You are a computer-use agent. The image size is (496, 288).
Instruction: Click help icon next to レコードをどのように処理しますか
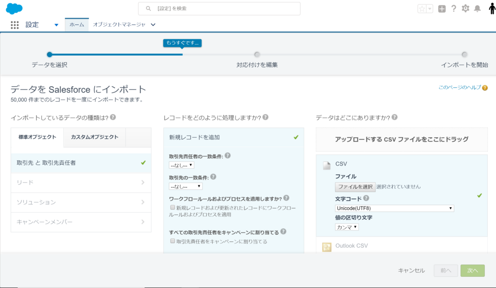pyautogui.click(x=265, y=117)
